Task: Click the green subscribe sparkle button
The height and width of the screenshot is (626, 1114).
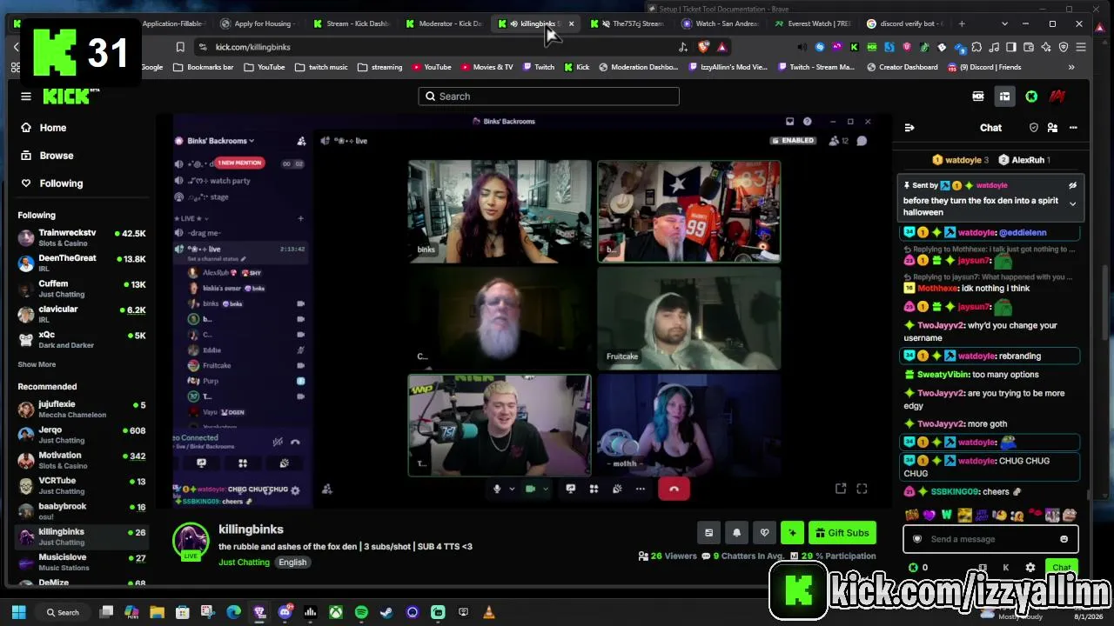Action: (x=792, y=533)
